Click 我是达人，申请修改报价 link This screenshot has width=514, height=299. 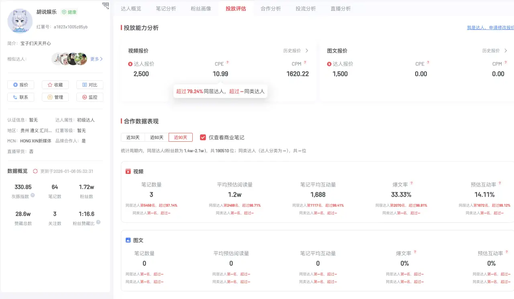(x=490, y=28)
